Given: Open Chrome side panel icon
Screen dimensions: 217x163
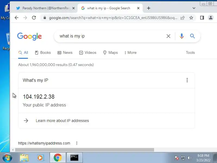Looking at the screenshot, I should click(202, 18).
